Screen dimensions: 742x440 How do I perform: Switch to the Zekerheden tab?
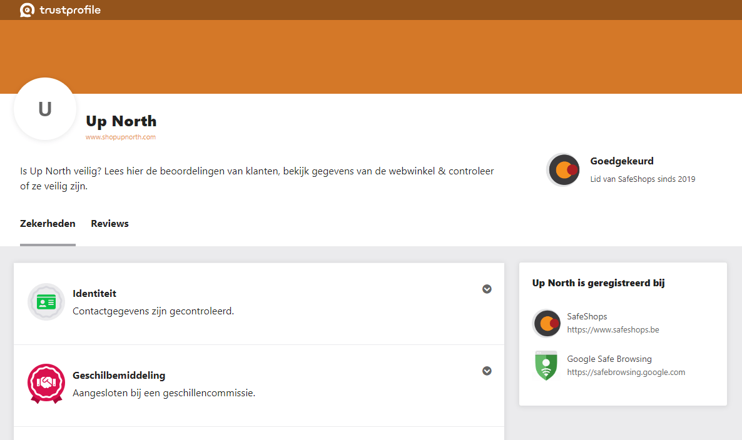tap(48, 224)
